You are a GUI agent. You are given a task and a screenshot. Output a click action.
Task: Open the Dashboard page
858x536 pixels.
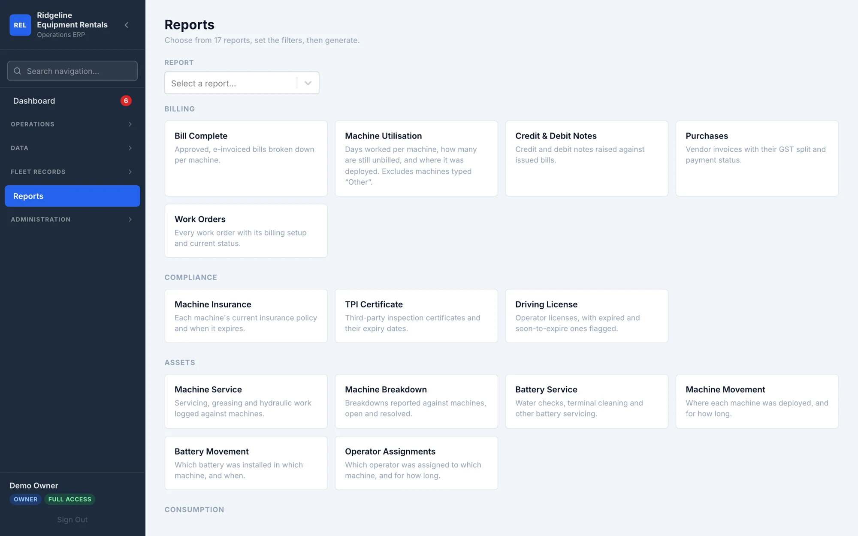[73, 101]
